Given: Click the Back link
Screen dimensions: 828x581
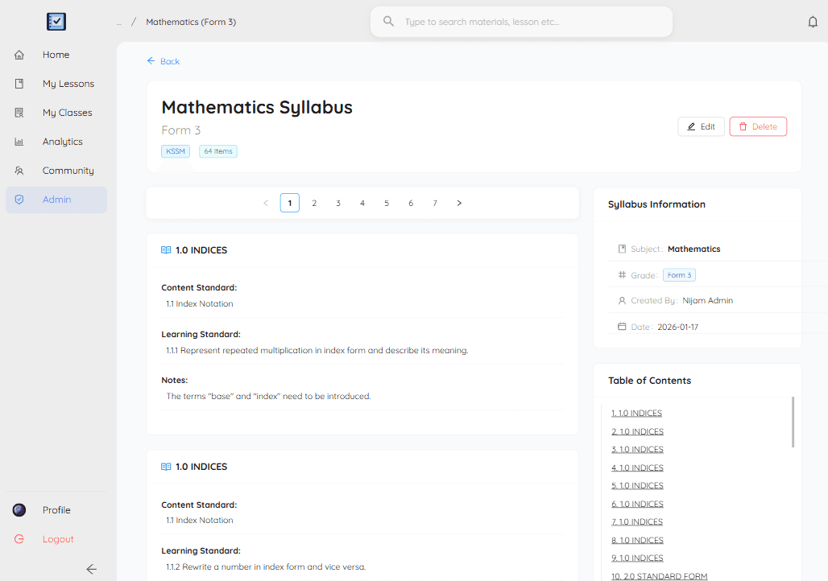Looking at the screenshot, I should pos(164,61).
